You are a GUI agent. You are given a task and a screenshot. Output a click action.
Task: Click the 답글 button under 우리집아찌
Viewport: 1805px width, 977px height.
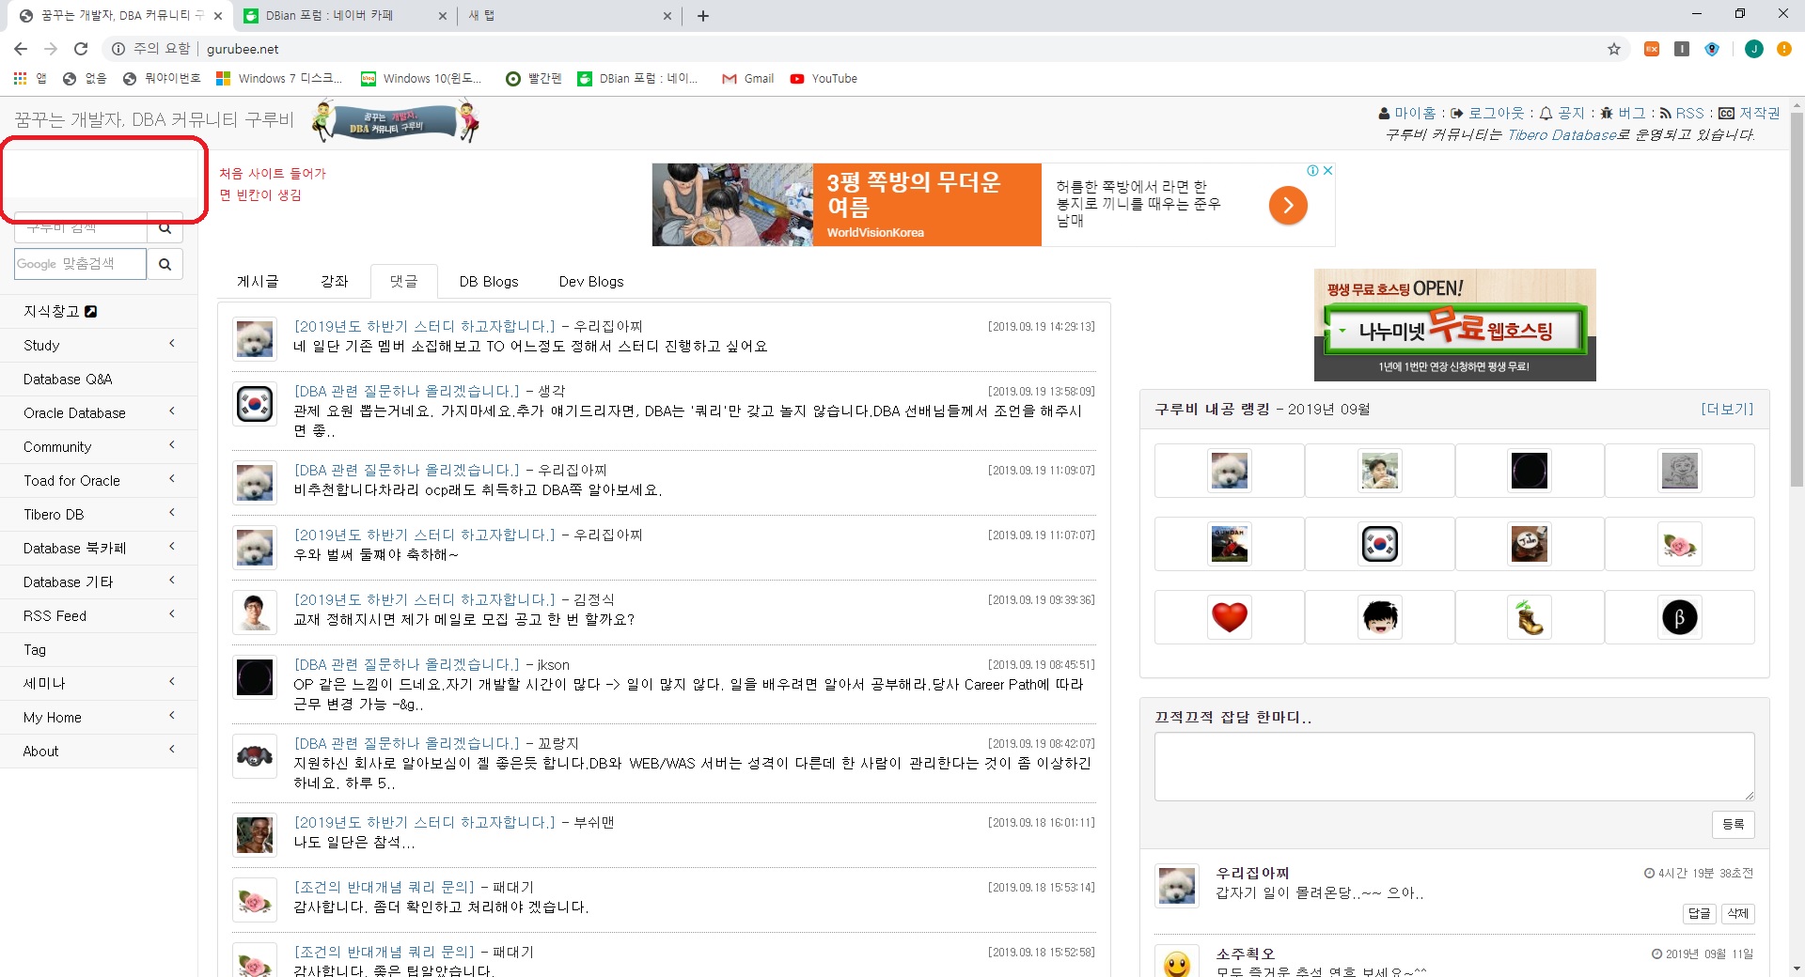tap(1699, 913)
